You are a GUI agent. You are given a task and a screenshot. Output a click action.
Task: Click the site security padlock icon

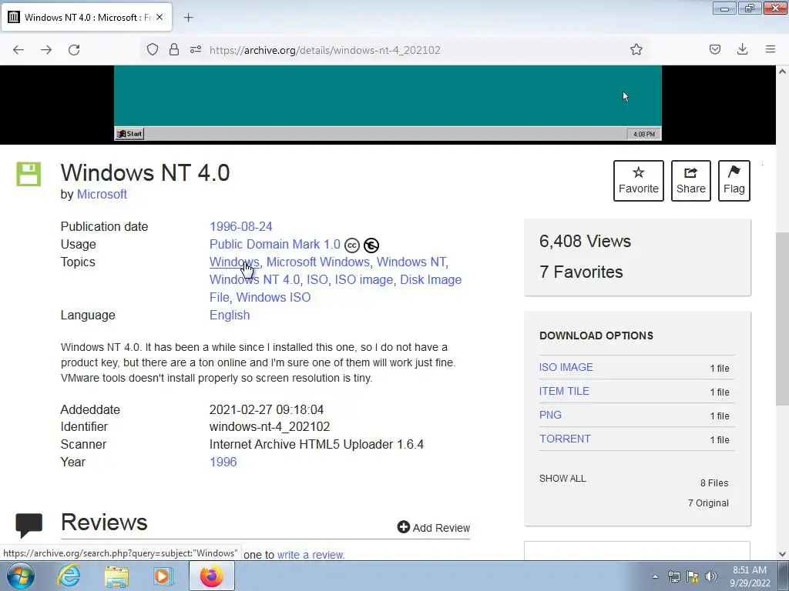point(174,49)
